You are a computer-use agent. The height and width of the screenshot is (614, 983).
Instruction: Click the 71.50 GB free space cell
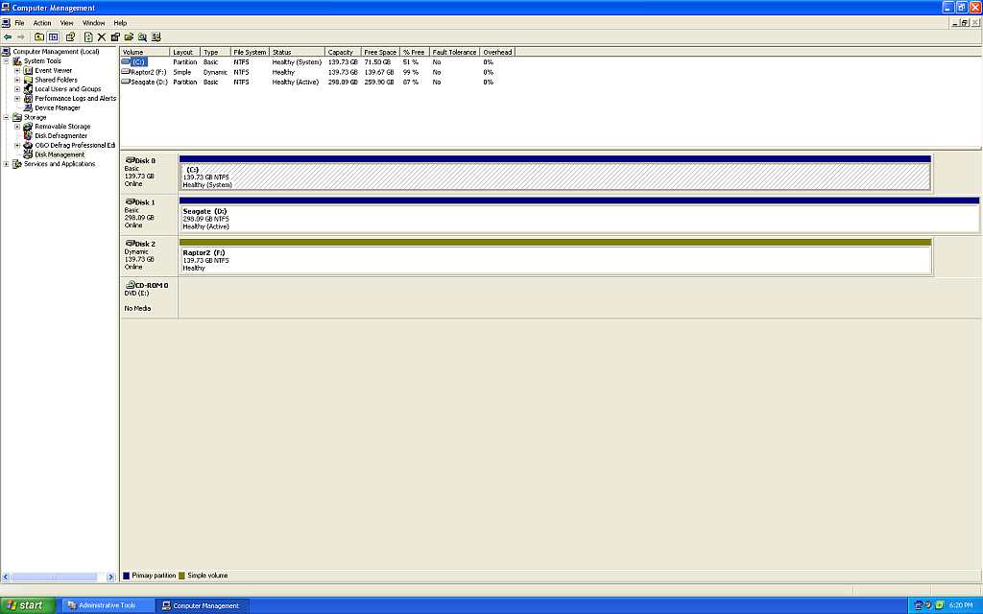[x=377, y=62]
